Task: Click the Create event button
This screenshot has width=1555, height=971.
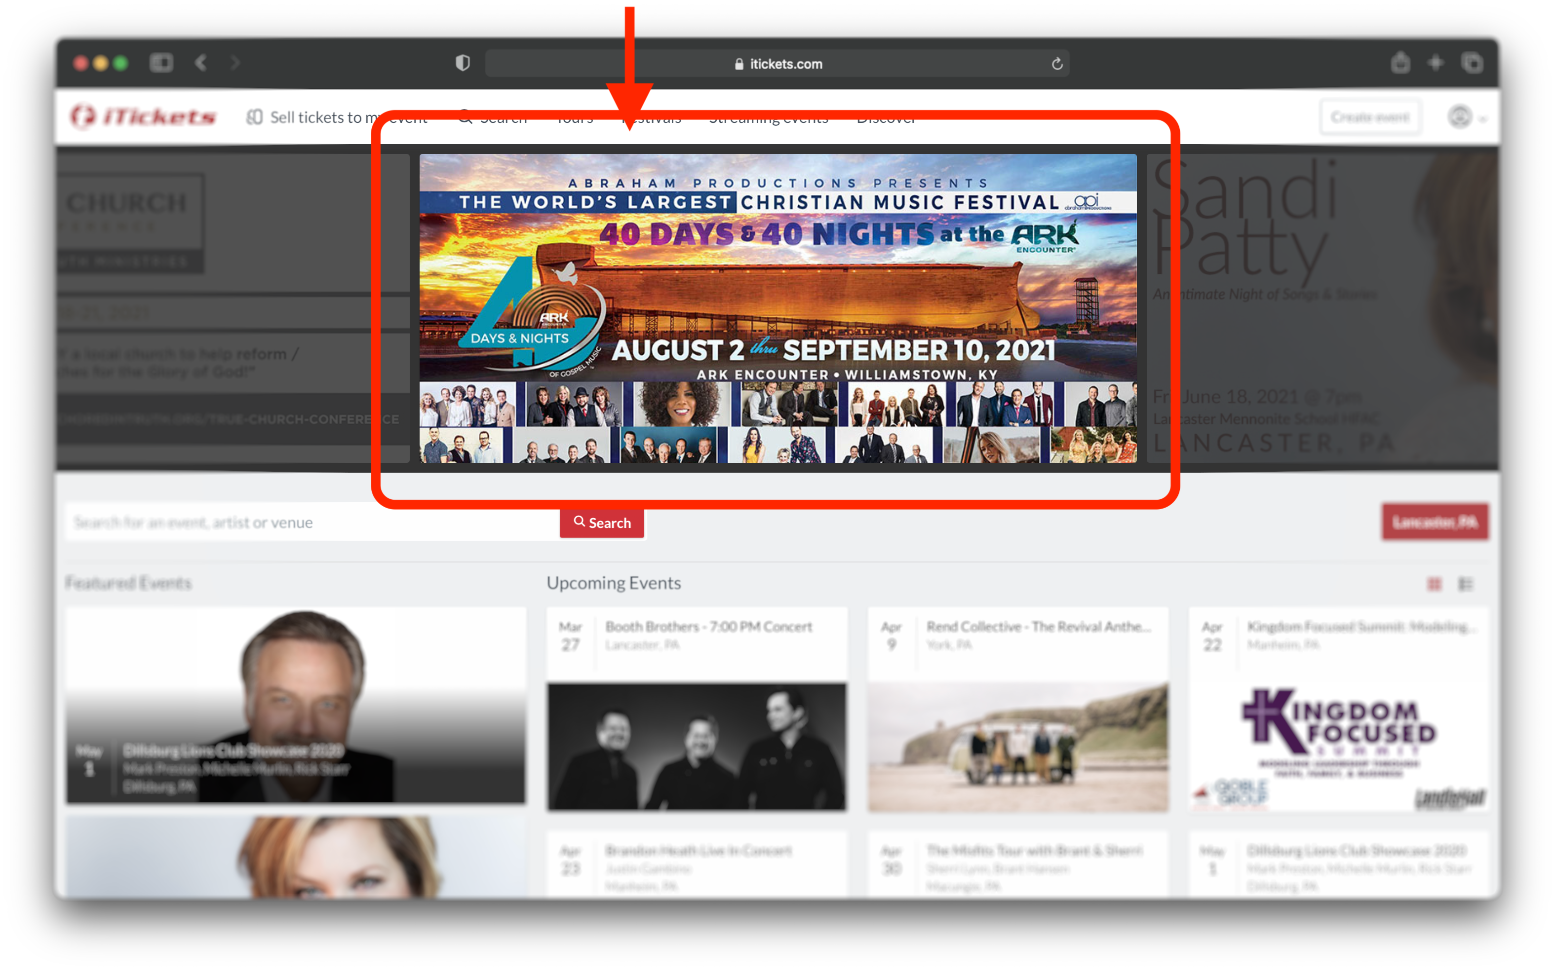Action: coord(1369,117)
